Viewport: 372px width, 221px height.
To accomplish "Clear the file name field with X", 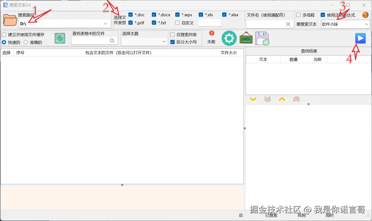I will pos(288,24).
